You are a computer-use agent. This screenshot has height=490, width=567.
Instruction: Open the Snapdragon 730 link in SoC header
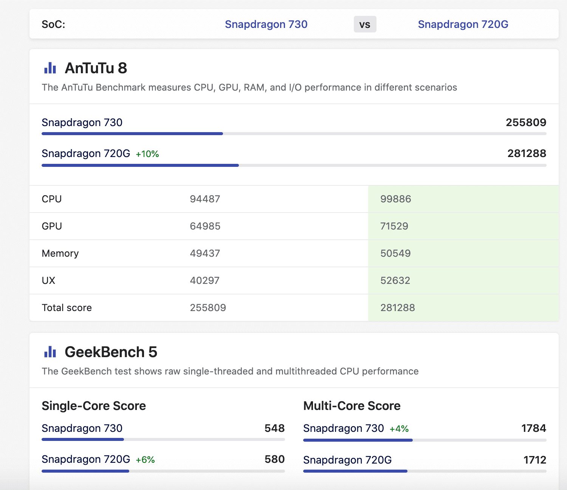pos(266,25)
